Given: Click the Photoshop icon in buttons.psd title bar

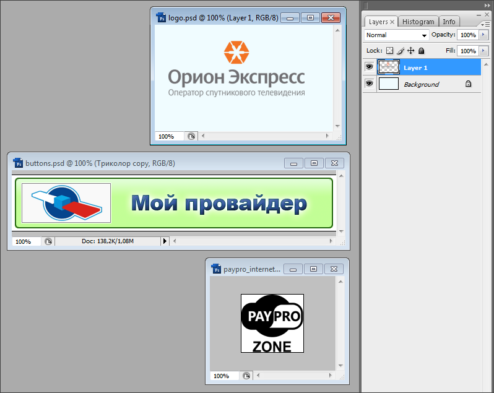Looking at the screenshot, I should (19, 163).
